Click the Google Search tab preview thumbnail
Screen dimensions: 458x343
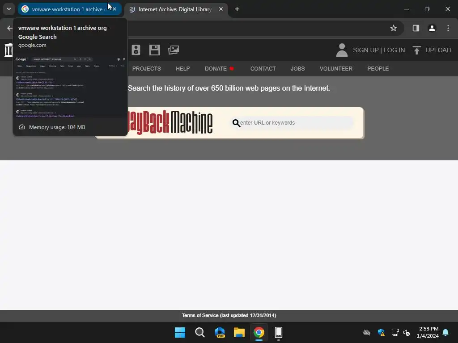[x=70, y=87]
